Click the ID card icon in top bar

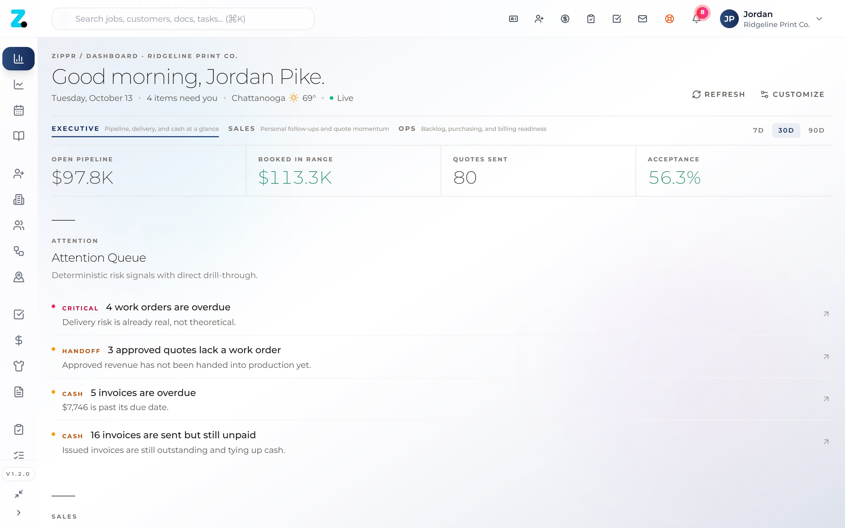[x=513, y=19]
